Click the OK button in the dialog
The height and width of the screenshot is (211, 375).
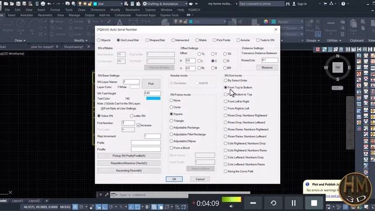174,179
